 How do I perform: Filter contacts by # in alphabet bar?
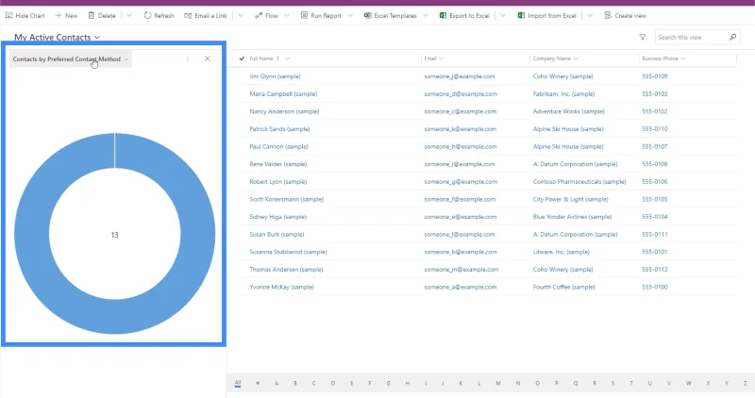click(x=258, y=383)
